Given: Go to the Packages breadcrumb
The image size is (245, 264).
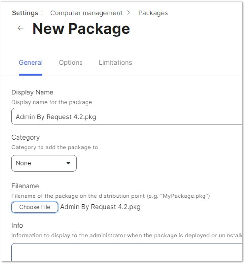Looking at the screenshot, I should tap(153, 13).
